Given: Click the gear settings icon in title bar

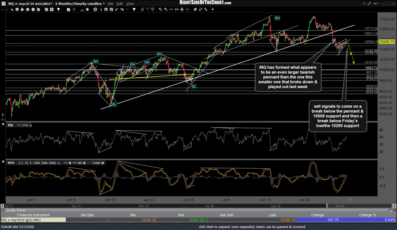Looking at the screenshot, I should click(364, 4).
